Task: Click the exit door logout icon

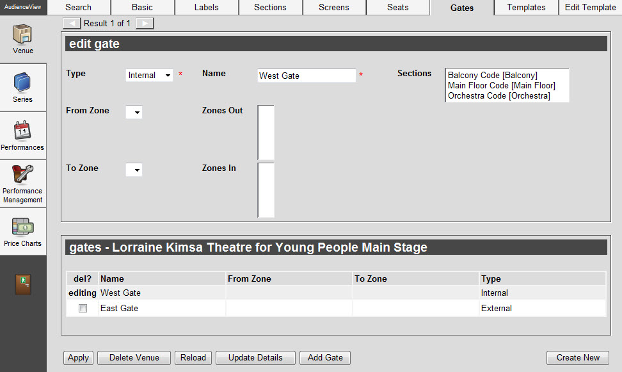Action: pos(23,284)
